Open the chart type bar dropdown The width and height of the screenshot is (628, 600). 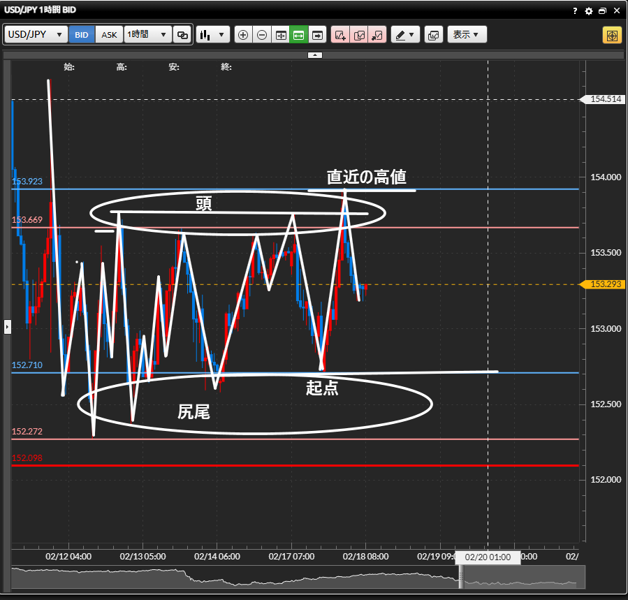[x=212, y=35]
